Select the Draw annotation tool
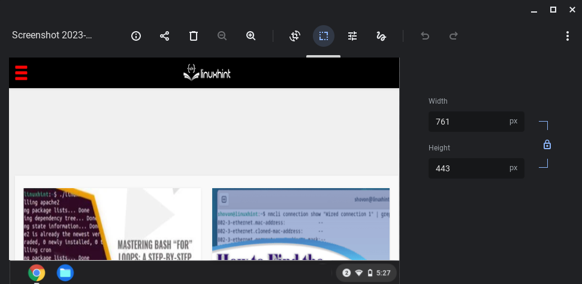The height and width of the screenshot is (284, 582). pyautogui.click(x=381, y=36)
